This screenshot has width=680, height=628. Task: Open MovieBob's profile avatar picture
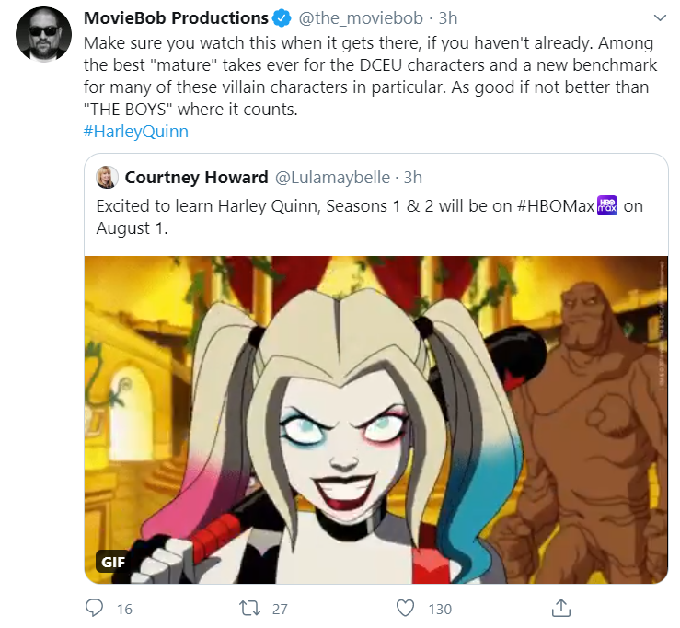[x=43, y=34]
